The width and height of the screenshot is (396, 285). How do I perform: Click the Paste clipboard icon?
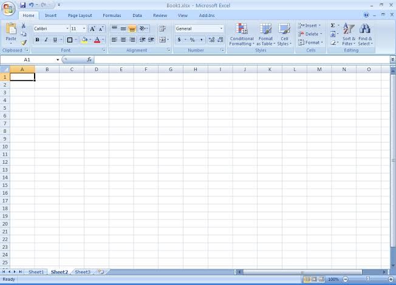11,29
